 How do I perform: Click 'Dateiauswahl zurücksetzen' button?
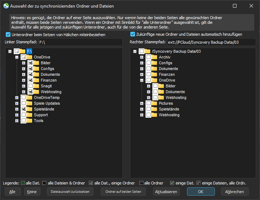click(x=70, y=191)
